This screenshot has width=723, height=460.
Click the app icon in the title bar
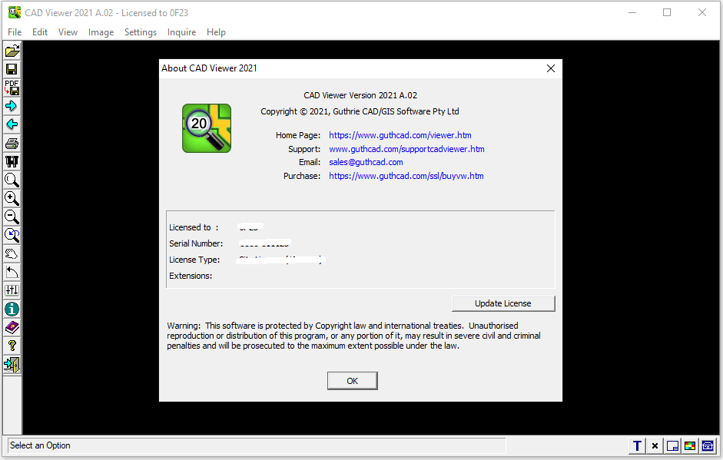click(x=15, y=12)
